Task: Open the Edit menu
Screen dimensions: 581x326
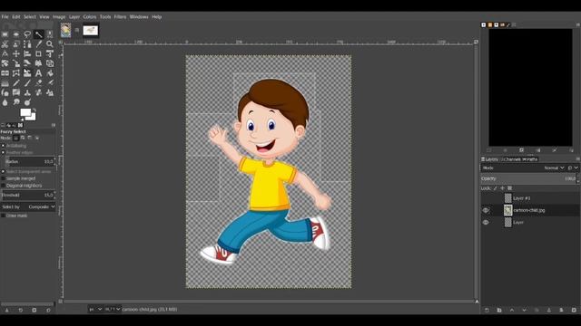Action: click(16, 16)
